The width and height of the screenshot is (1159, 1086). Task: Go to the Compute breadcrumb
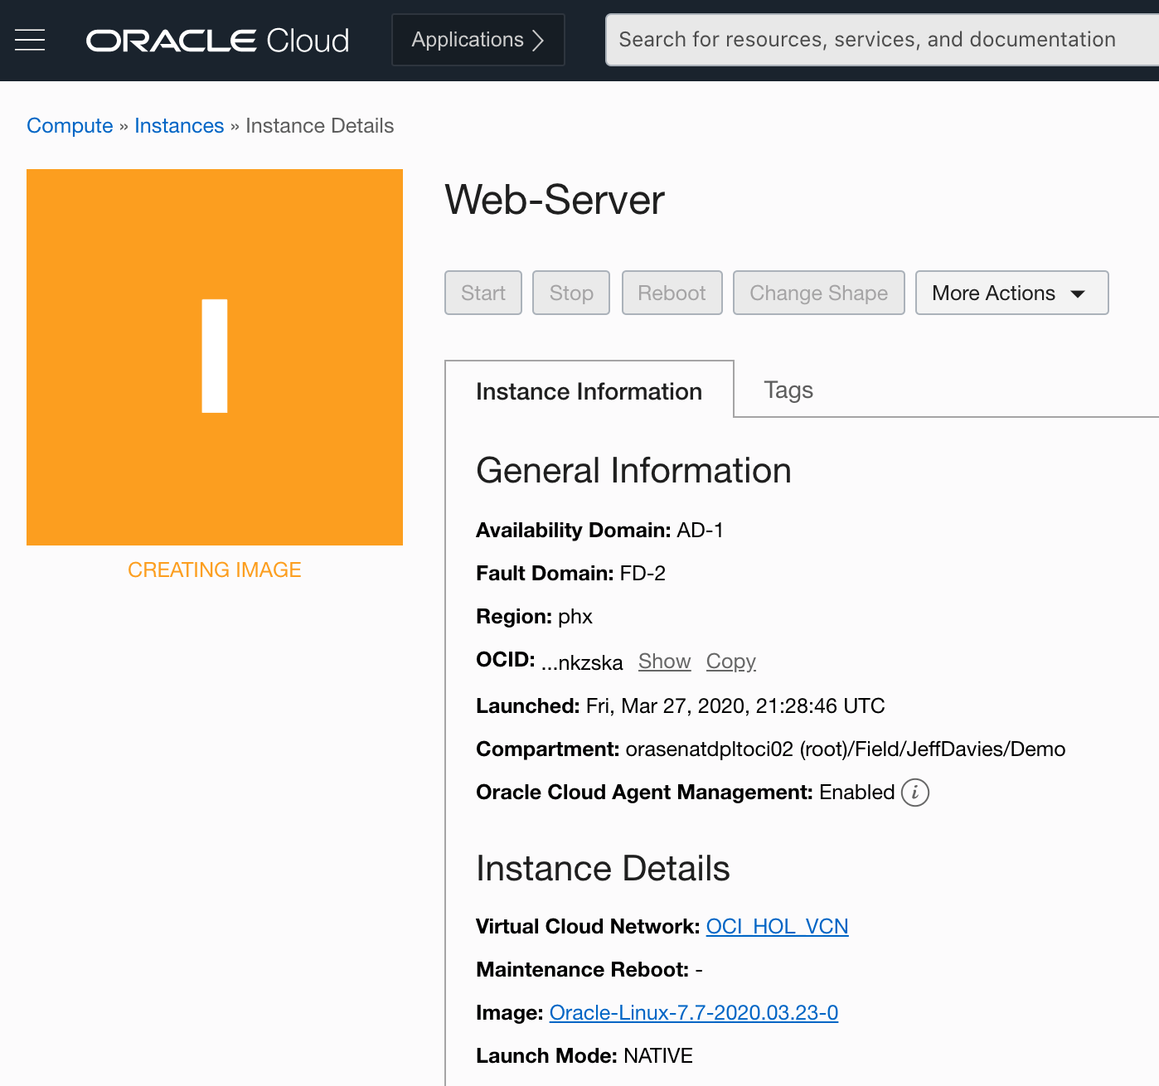click(70, 126)
